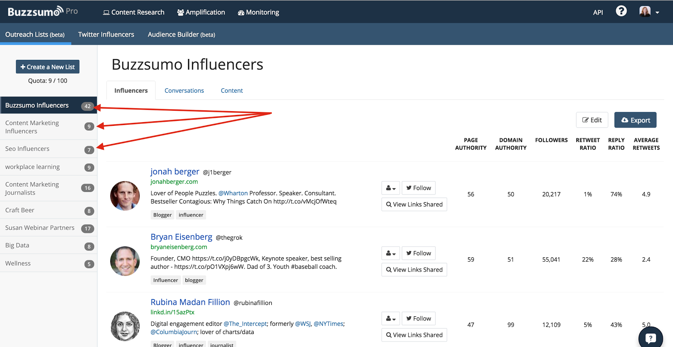
Task: Sort by Followers column header
Action: click(551, 140)
